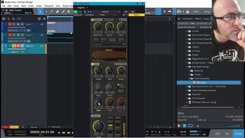Show automation curve icon in track header

(19, 19)
